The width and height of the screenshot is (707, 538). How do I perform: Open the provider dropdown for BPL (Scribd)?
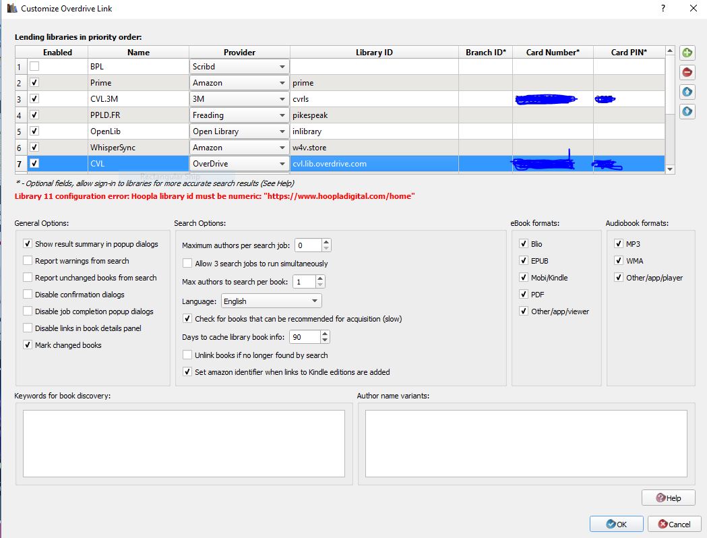(239, 66)
